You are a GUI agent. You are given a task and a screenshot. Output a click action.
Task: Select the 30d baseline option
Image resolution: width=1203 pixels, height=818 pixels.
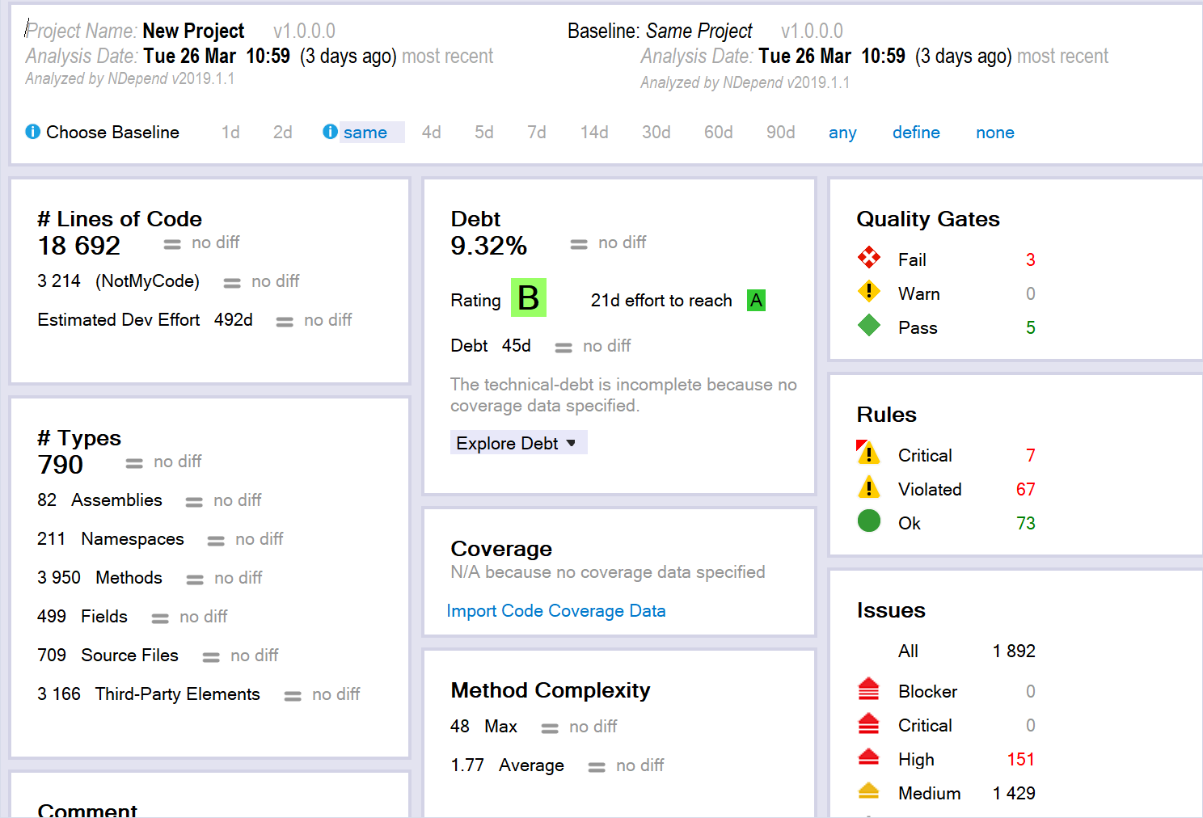(656, 133)
